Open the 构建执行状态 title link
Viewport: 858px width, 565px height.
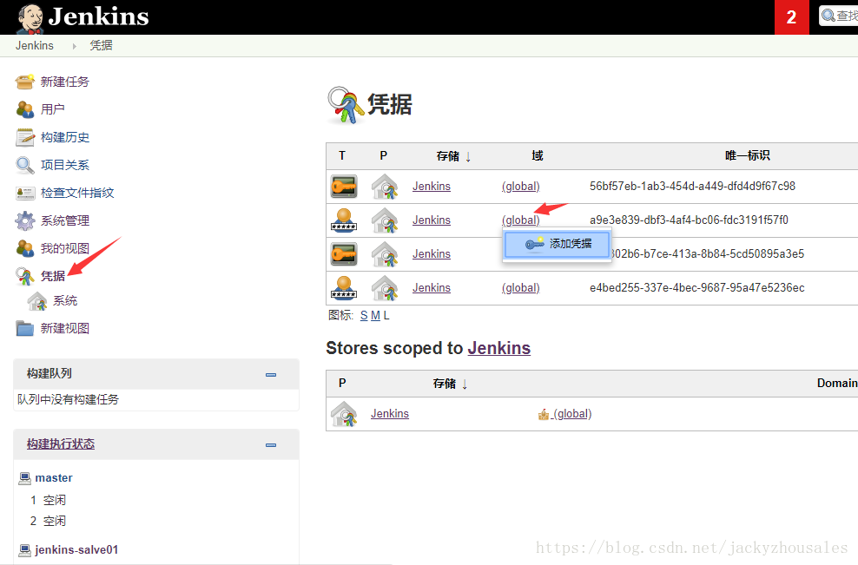click(61, 444)
